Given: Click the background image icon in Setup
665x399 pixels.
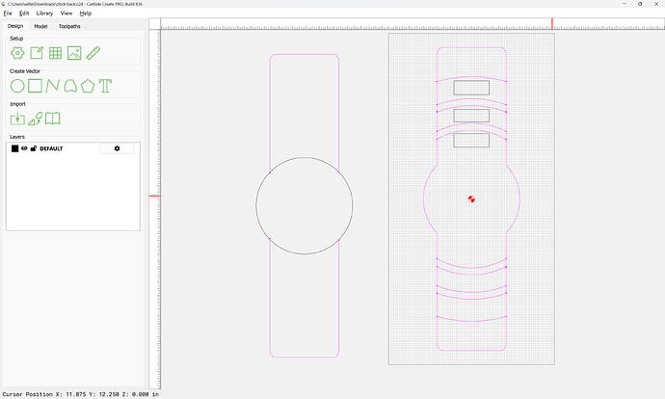Looking at the screenshot, I should pyautogui.click(x=74, y=53).
